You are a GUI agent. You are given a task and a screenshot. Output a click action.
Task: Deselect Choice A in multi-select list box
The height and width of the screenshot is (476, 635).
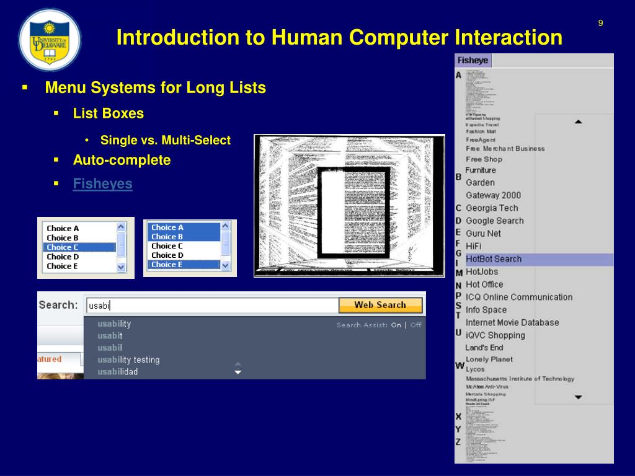point(184,227)
